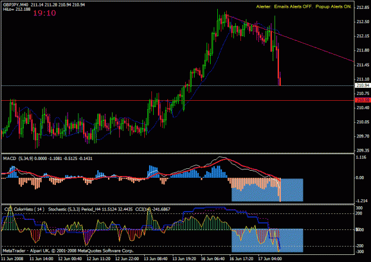Click the 17 Jun 04:00 time label

270,258
